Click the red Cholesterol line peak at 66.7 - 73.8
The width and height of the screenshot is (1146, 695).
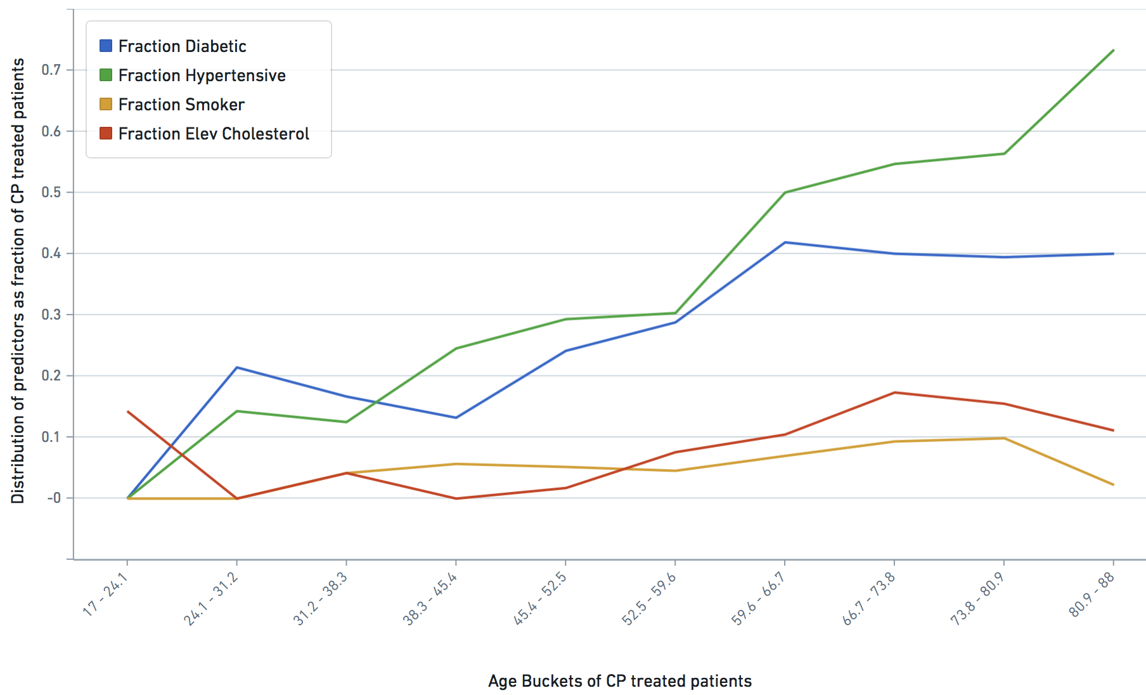(894, 393)
